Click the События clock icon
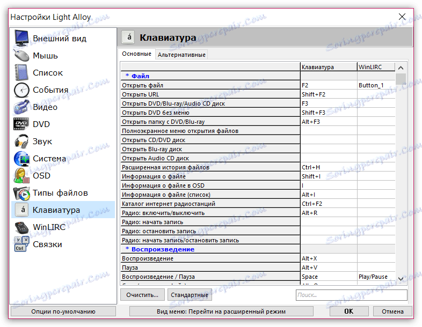This screenshot has height=327, width=422. tap(22, 90)
